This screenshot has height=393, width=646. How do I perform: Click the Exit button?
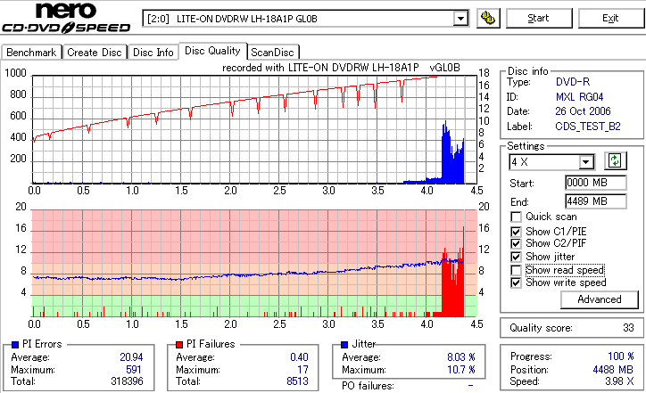coord(610,18)
